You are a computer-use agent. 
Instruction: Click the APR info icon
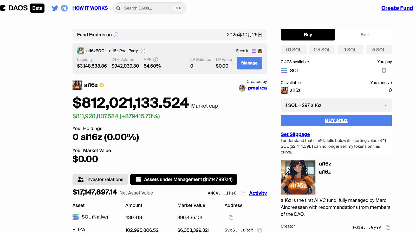tap(156, 60)
